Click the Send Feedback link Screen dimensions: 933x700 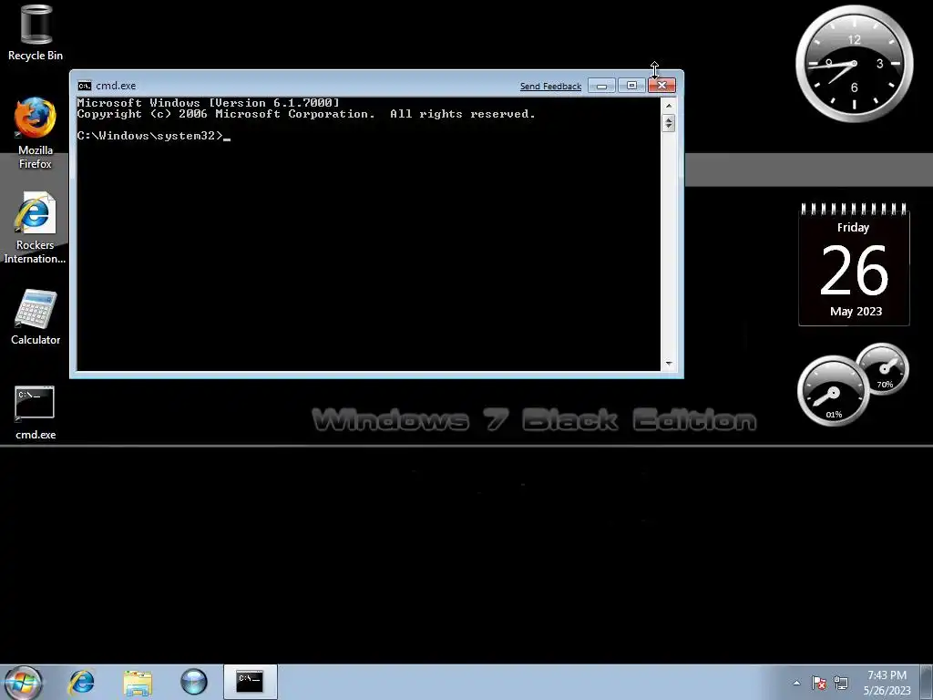coord(550,87)
